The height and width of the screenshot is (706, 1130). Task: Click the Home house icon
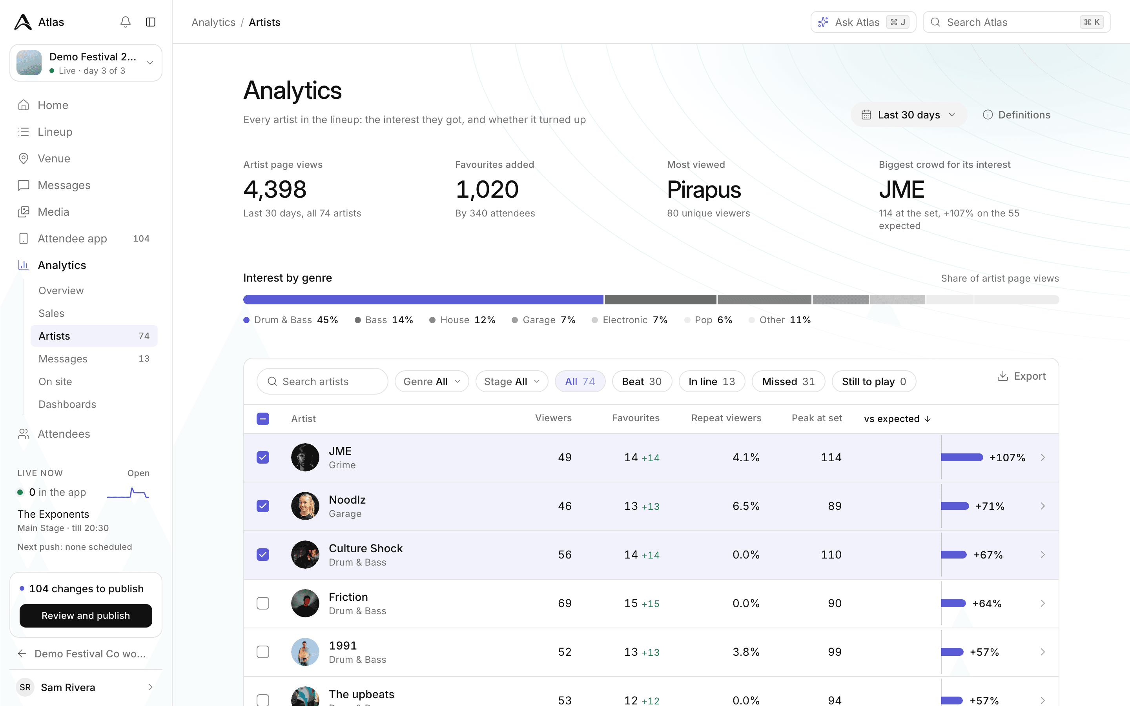(24, 105)
